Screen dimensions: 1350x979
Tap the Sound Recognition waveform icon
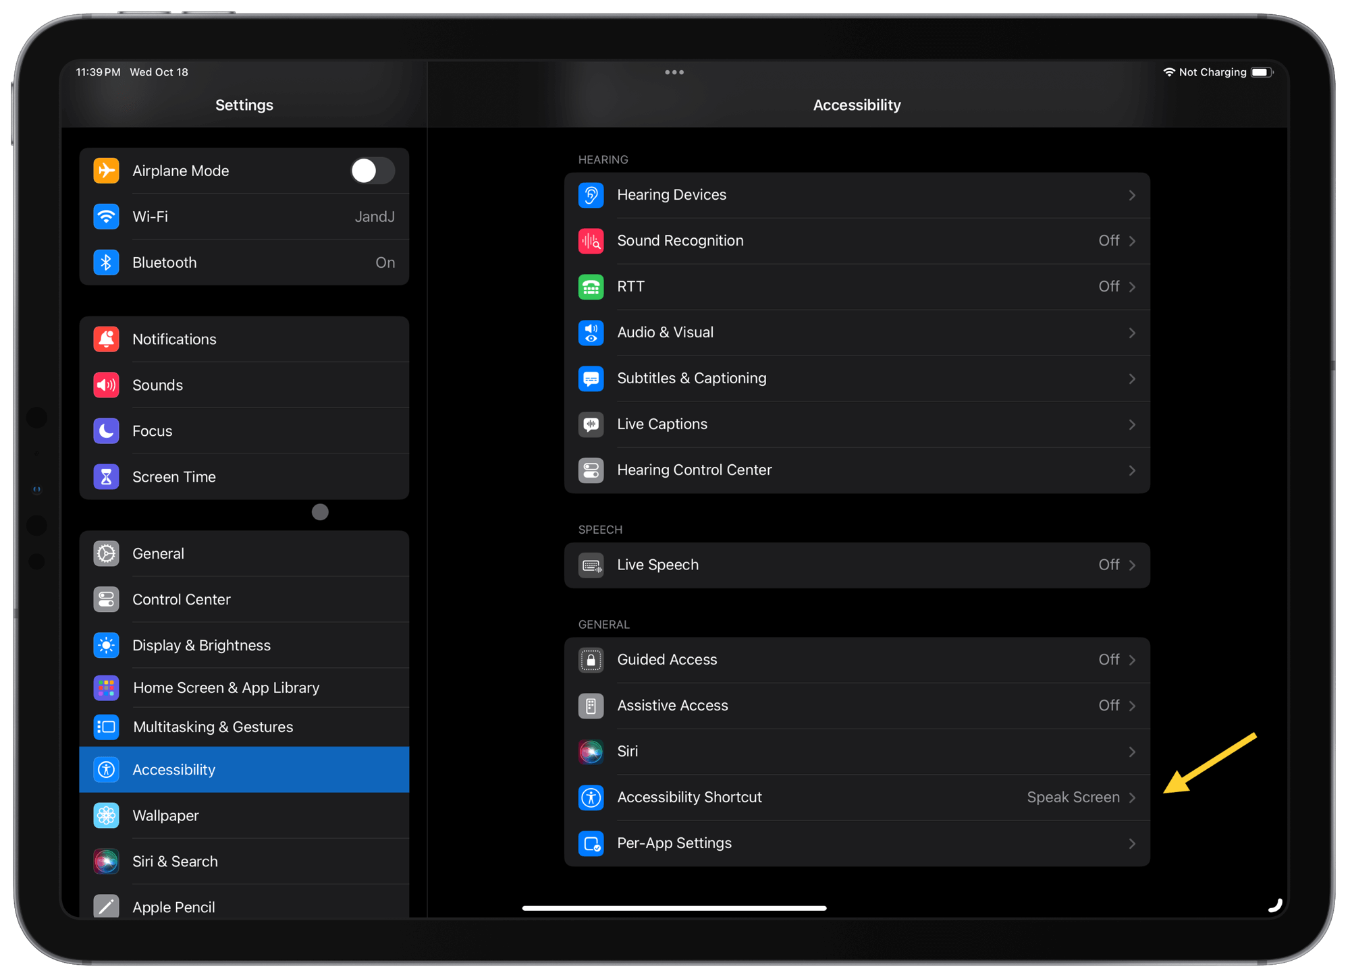(x=591, y=241)
